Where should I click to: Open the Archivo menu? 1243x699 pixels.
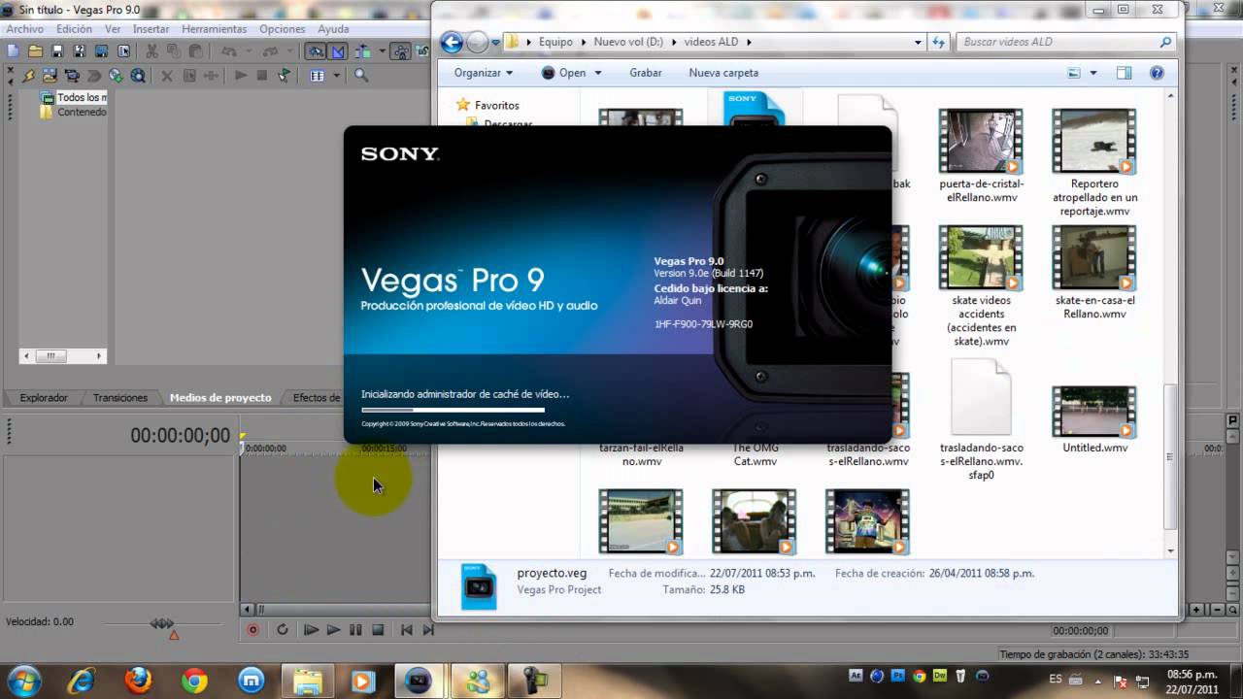(x=25, y=29)
